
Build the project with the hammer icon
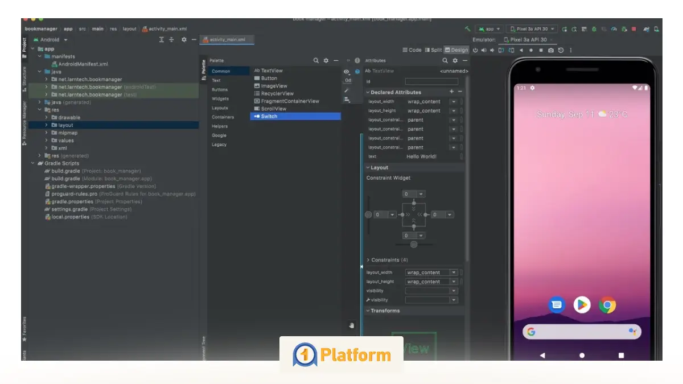468,28
